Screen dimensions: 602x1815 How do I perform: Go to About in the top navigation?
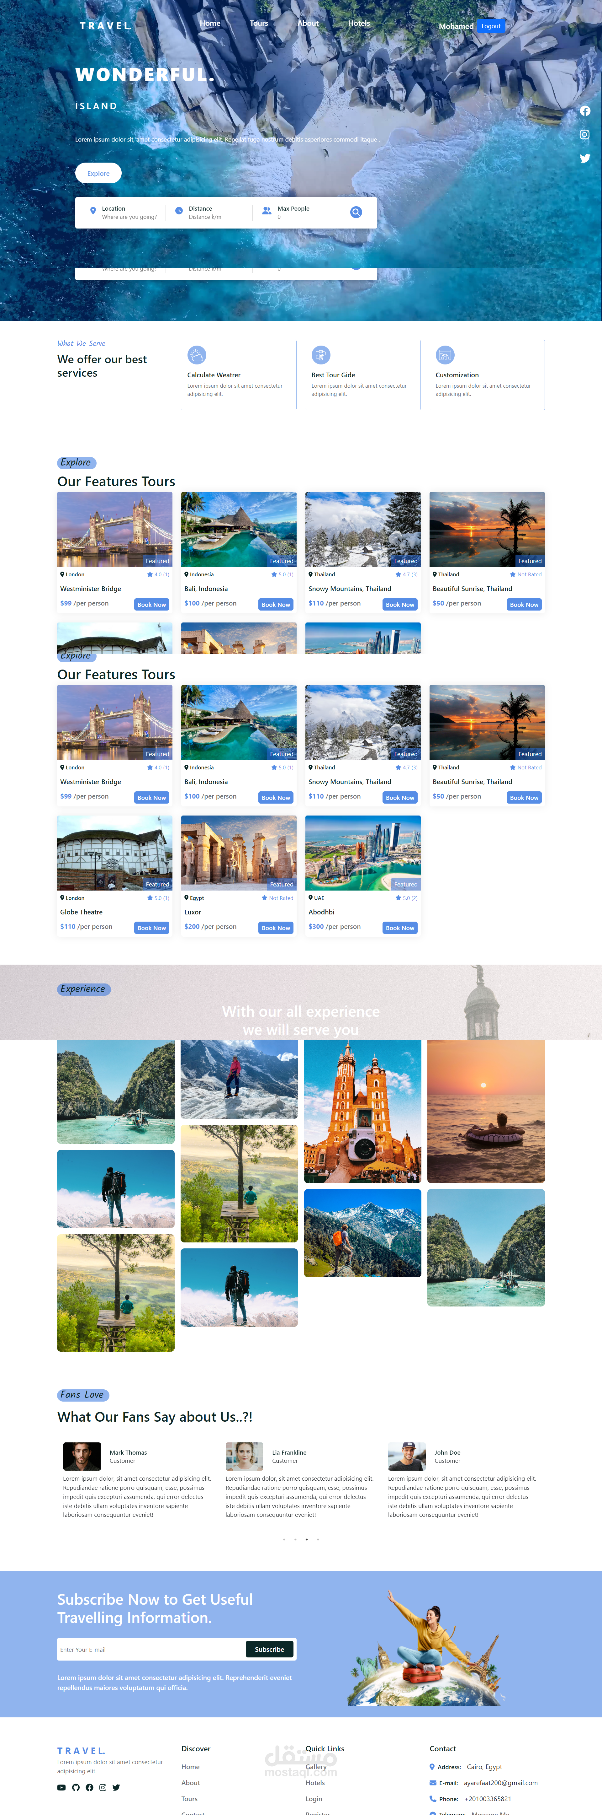coord(309,23)
